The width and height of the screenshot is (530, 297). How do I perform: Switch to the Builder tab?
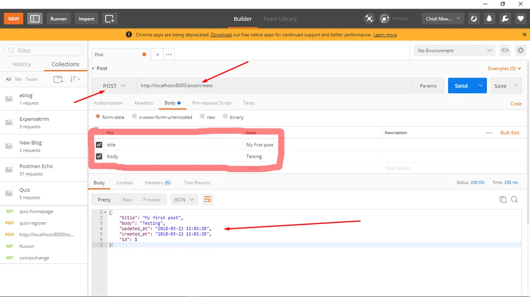tap(243, 19)
